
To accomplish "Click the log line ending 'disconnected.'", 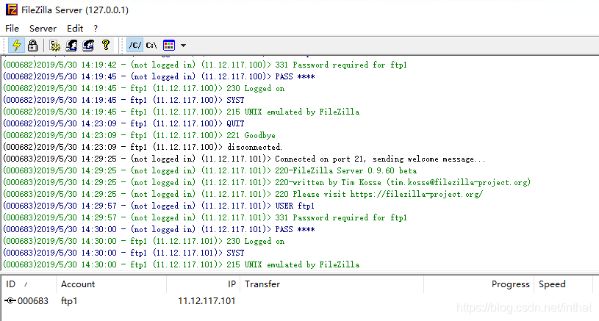I will pyautogui.click(x=143, y=148).
